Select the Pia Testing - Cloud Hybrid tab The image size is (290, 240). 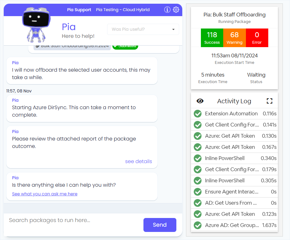pyautogui.click(x=123, y=10)
